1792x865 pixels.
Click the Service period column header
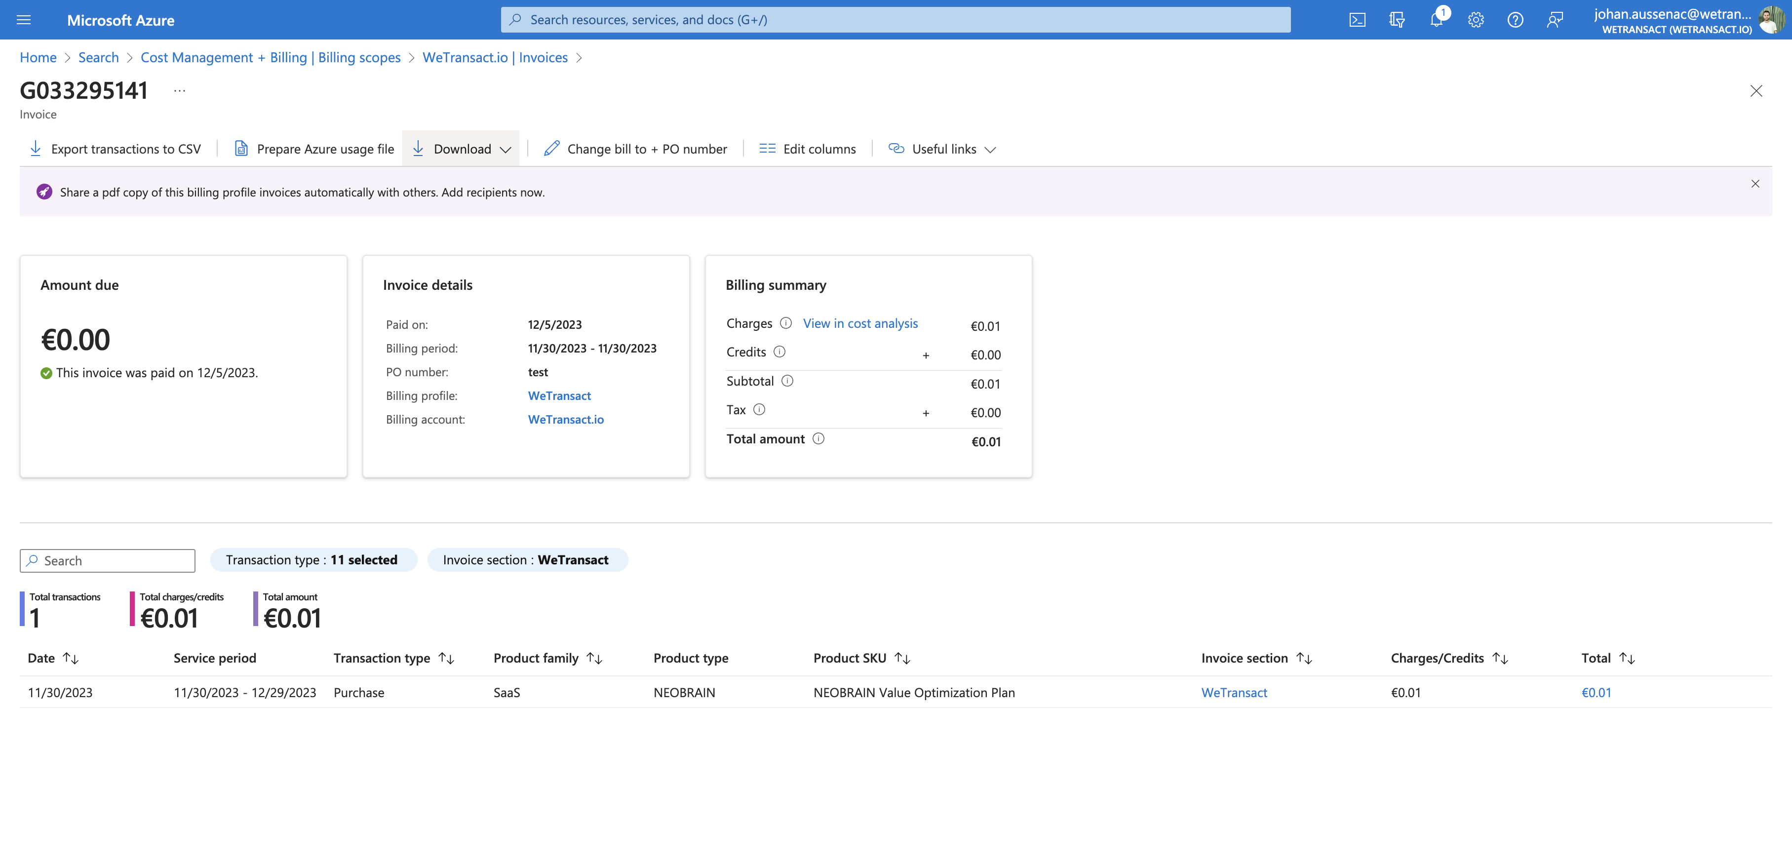215,658
